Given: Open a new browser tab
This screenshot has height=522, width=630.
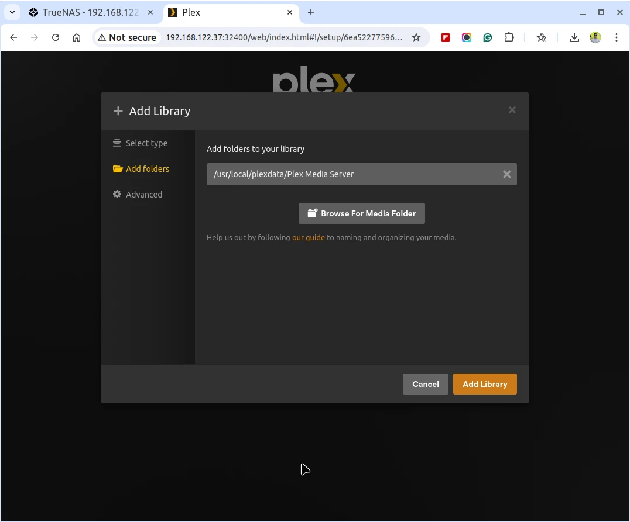Looking at the screenshot, I should pos(310,12).
